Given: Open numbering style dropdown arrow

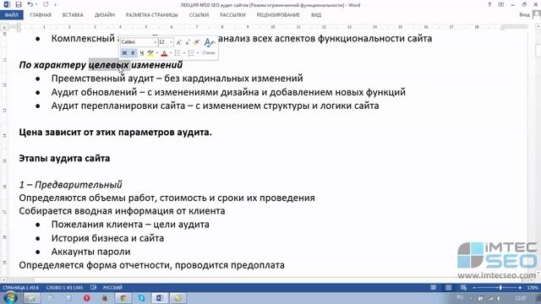Looking at the screenshot, I should click(197, 53).
